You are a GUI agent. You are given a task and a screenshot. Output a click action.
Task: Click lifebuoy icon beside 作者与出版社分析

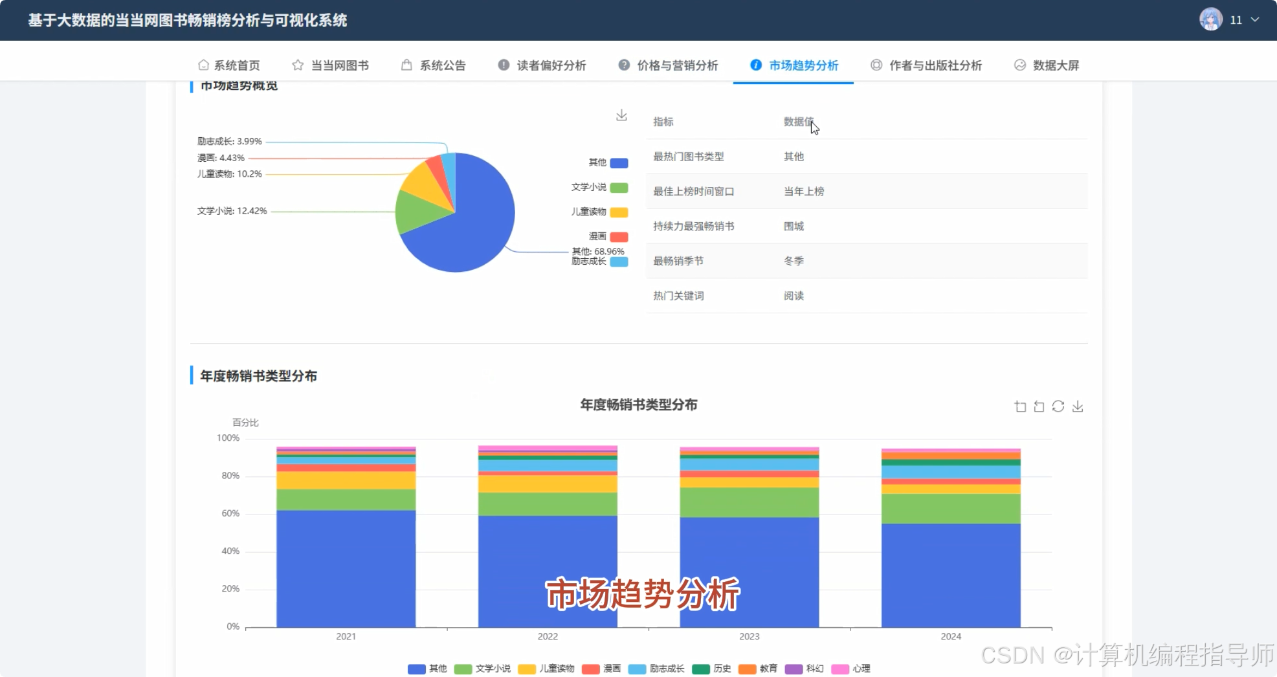pos(876,65)
